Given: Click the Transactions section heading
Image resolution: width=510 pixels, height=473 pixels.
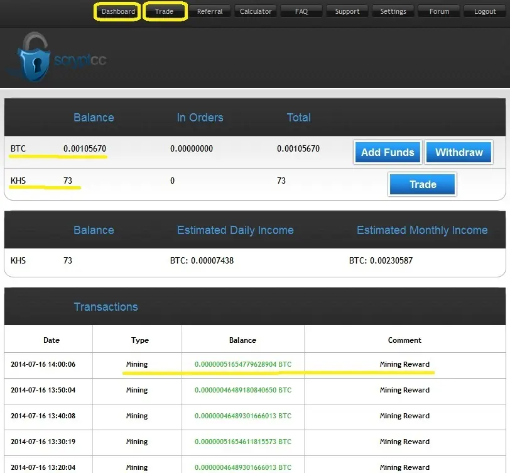Looking at the screenshot, I should 106,306.
